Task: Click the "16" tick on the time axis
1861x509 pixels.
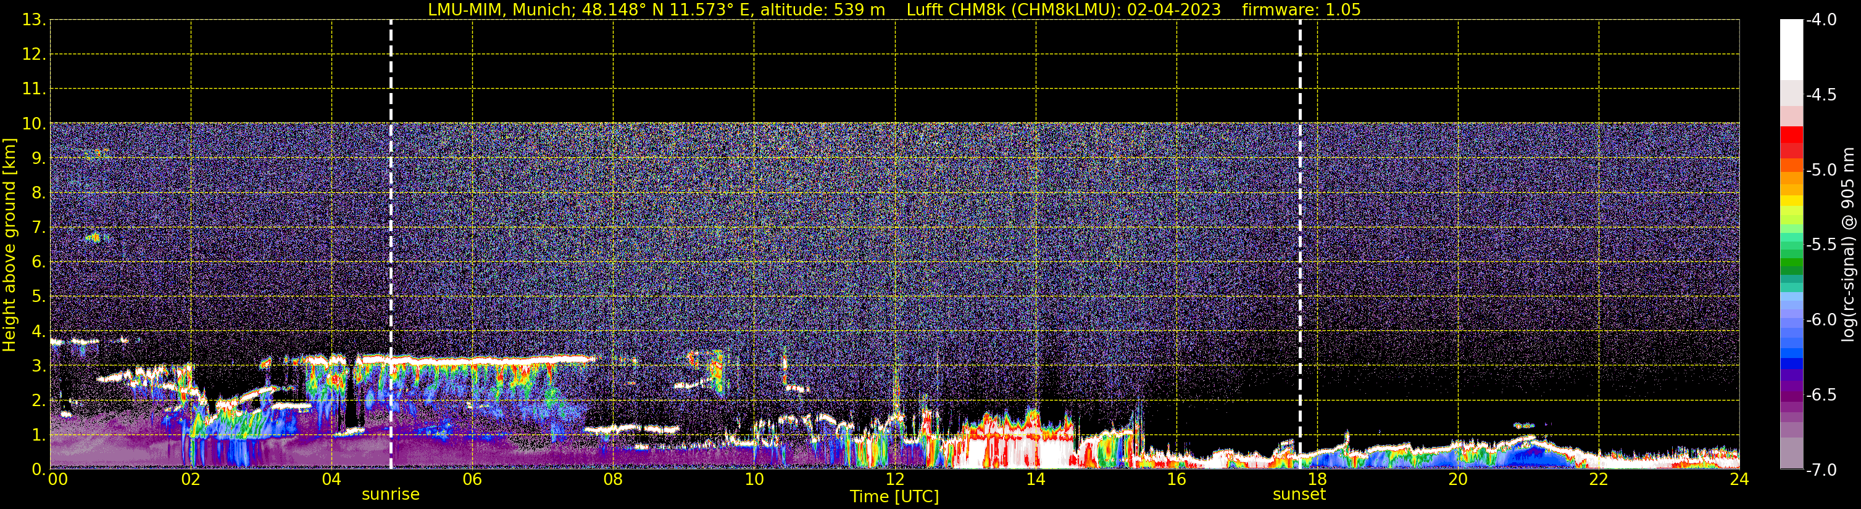Action: point(1177,480)
